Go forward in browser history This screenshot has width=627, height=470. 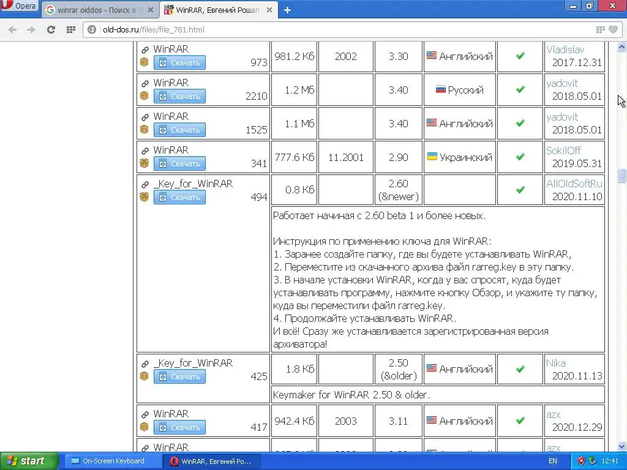[31, 29]
